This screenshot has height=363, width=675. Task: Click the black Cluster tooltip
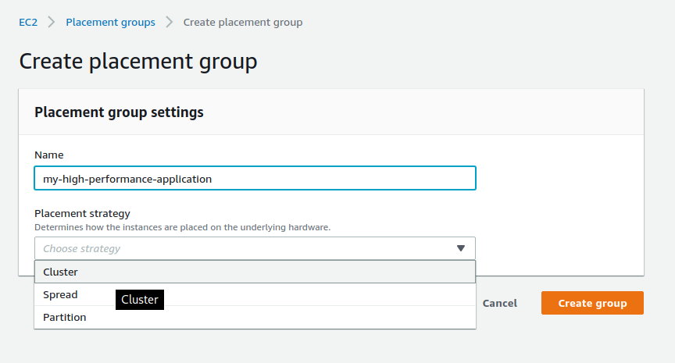pos(140,300)
